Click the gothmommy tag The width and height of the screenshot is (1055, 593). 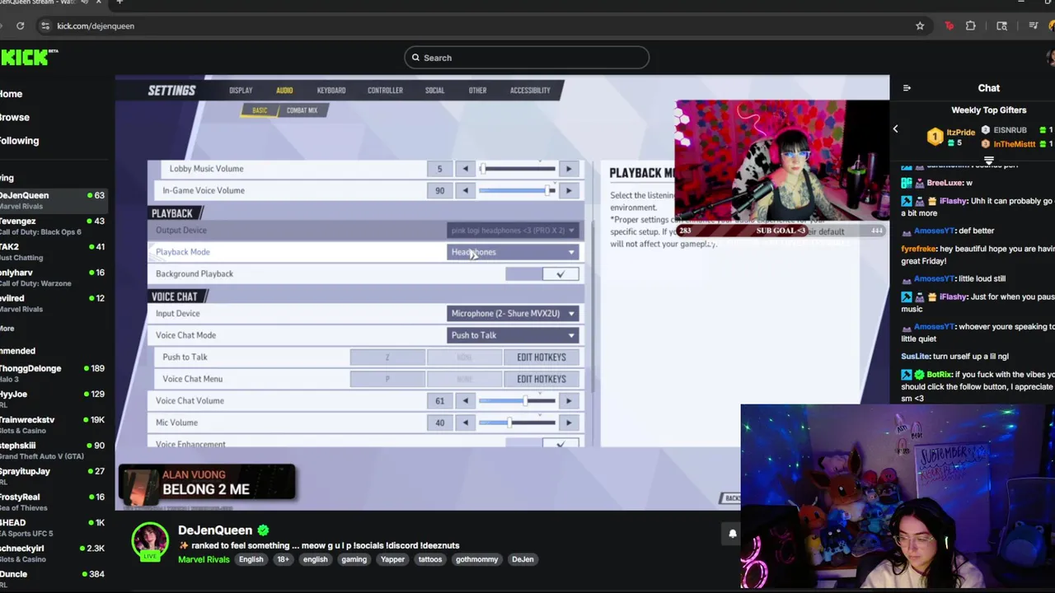(476, 559)
